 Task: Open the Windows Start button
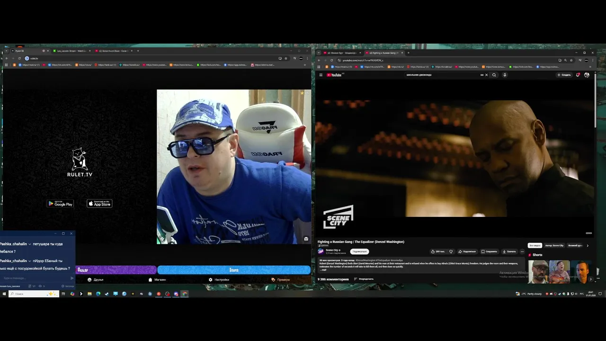(4, 294)
